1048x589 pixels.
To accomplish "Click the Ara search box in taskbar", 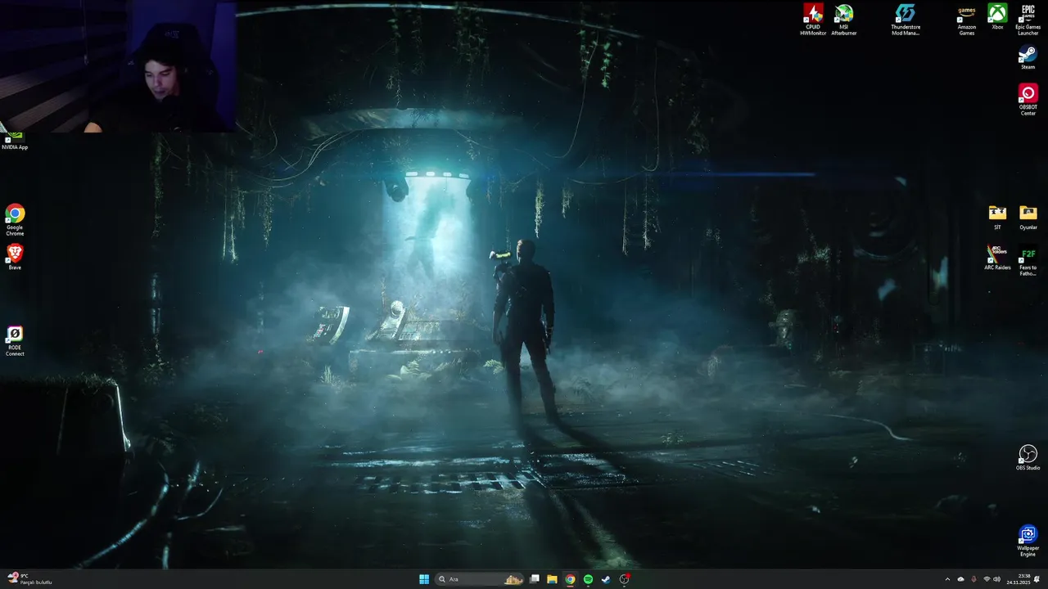I will [x=479, y=579].
